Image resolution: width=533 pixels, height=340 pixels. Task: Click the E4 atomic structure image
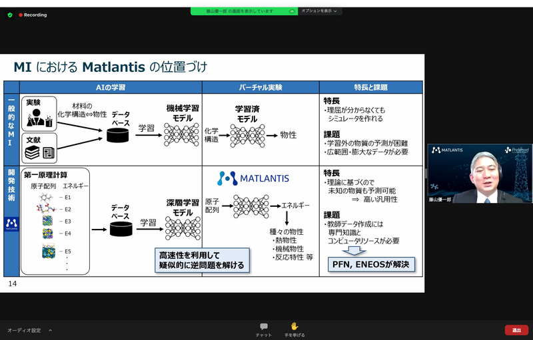[47, 234]
